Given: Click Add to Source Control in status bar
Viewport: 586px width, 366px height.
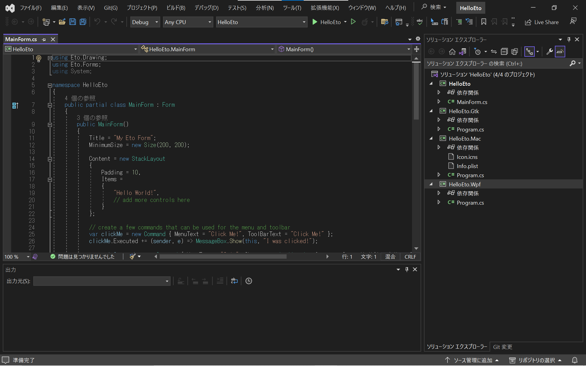Looking at the screenshot, I should (472, 360).
